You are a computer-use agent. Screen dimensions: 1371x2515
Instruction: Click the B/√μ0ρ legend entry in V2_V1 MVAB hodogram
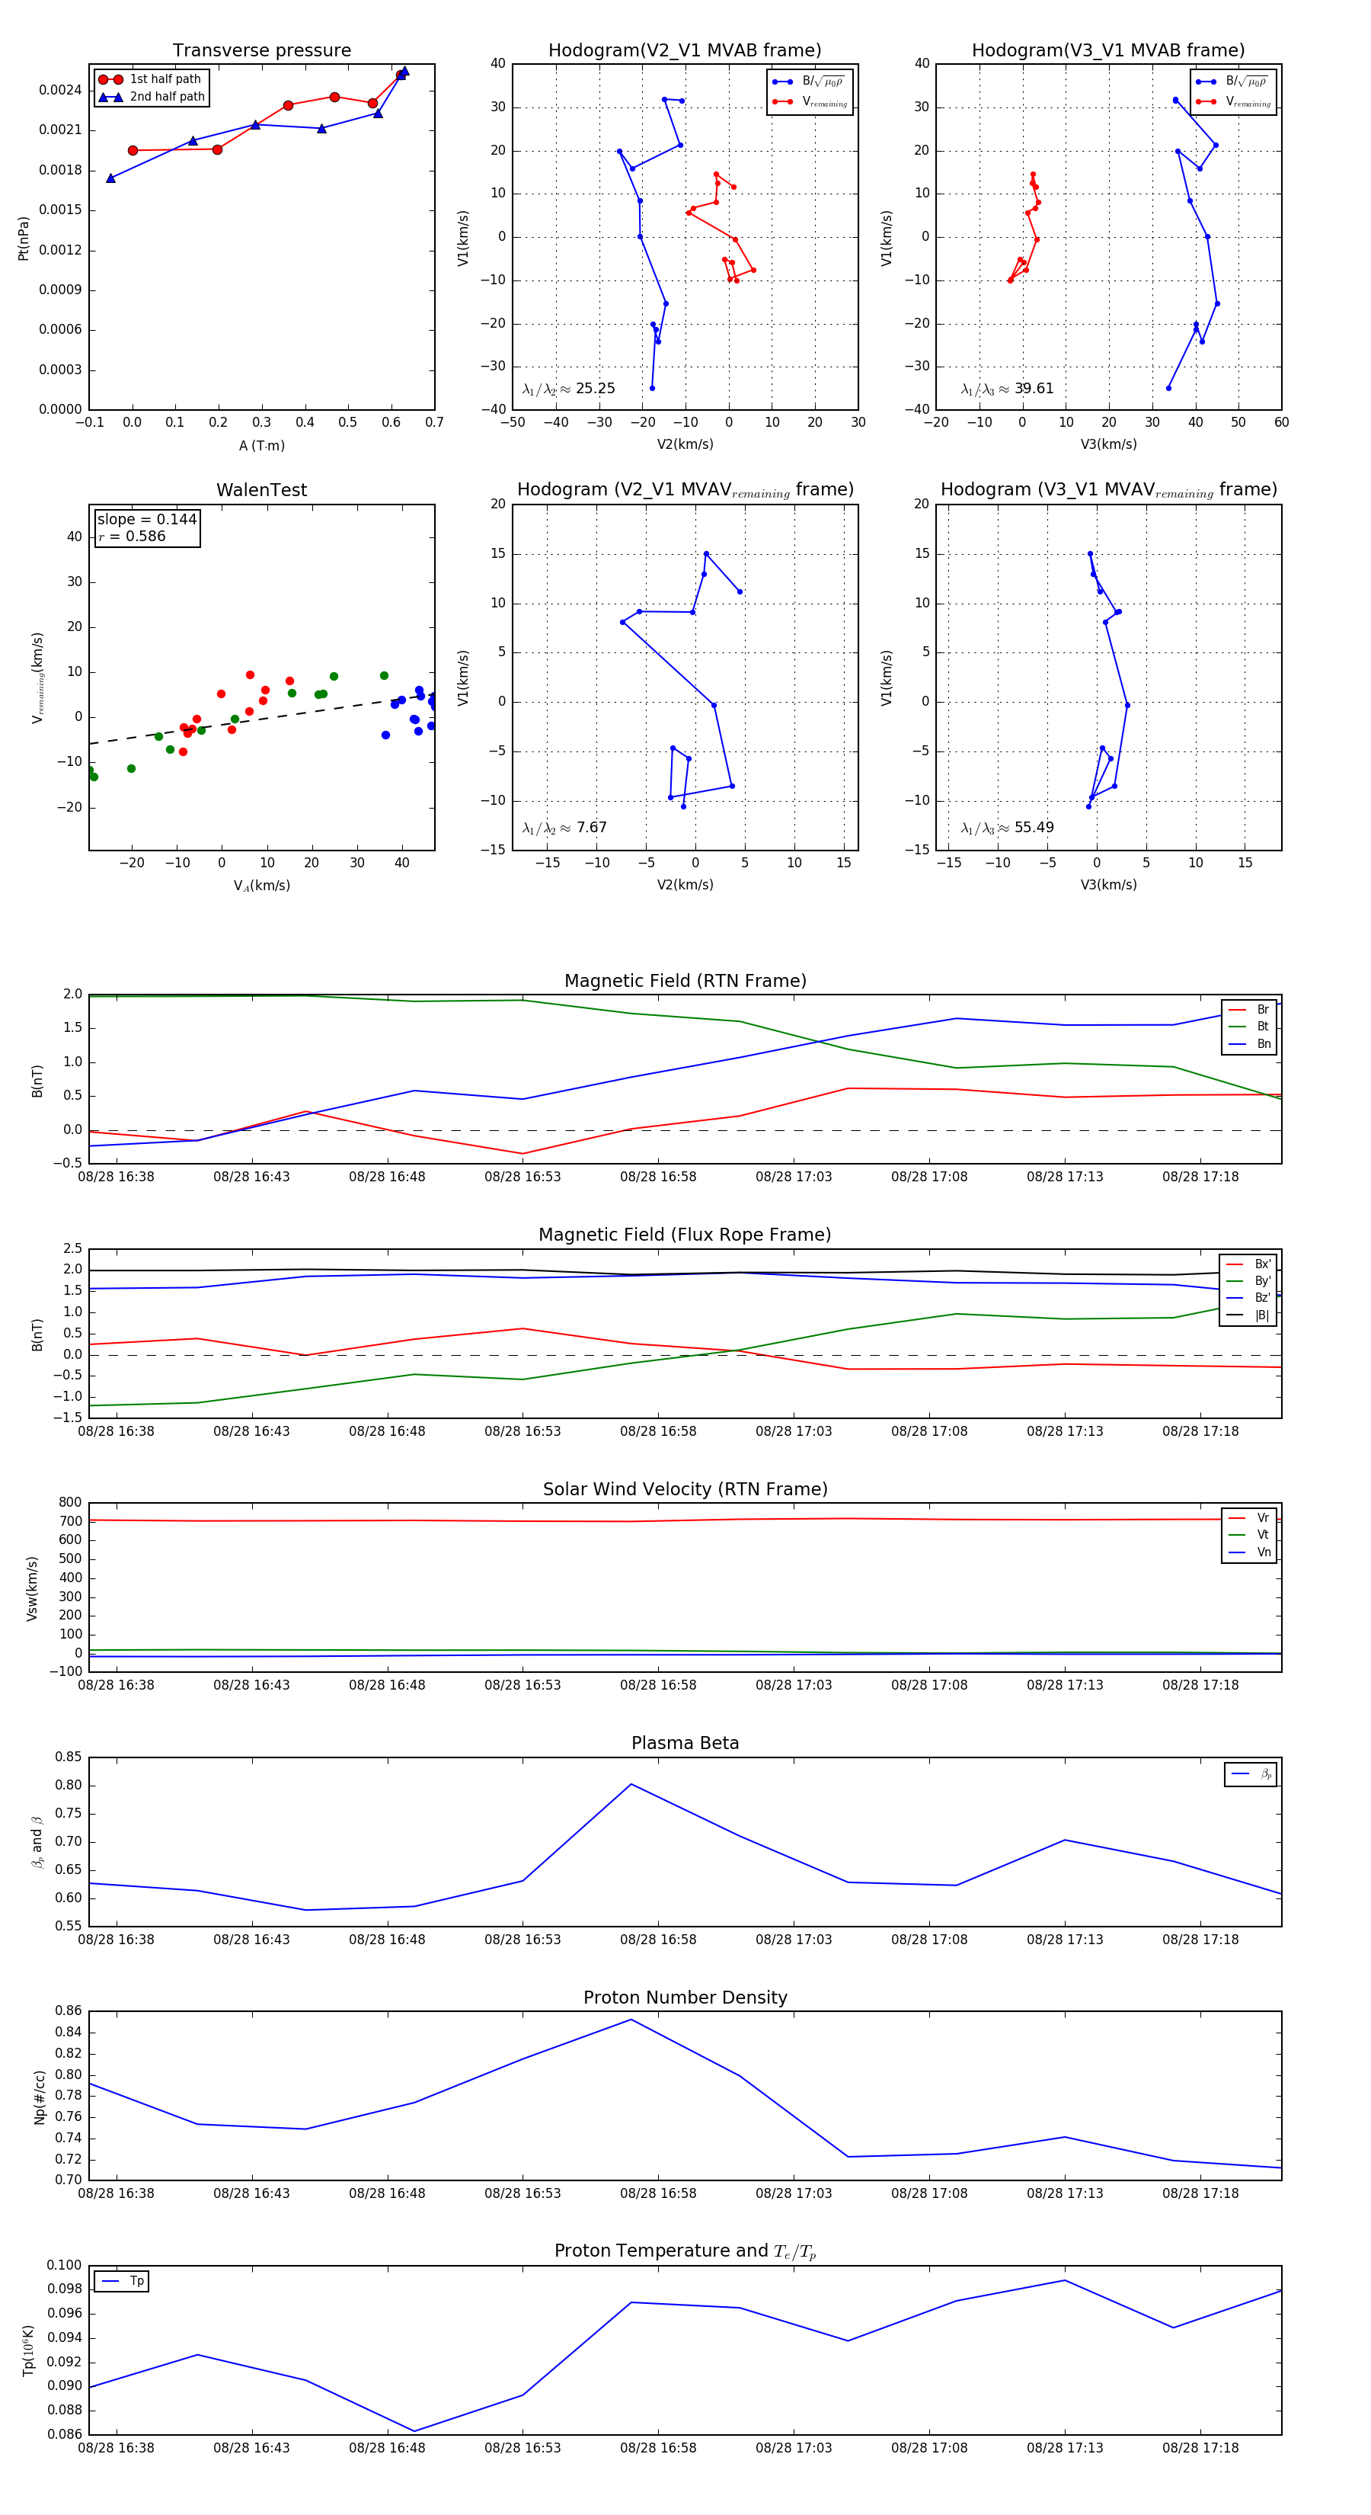809,81
